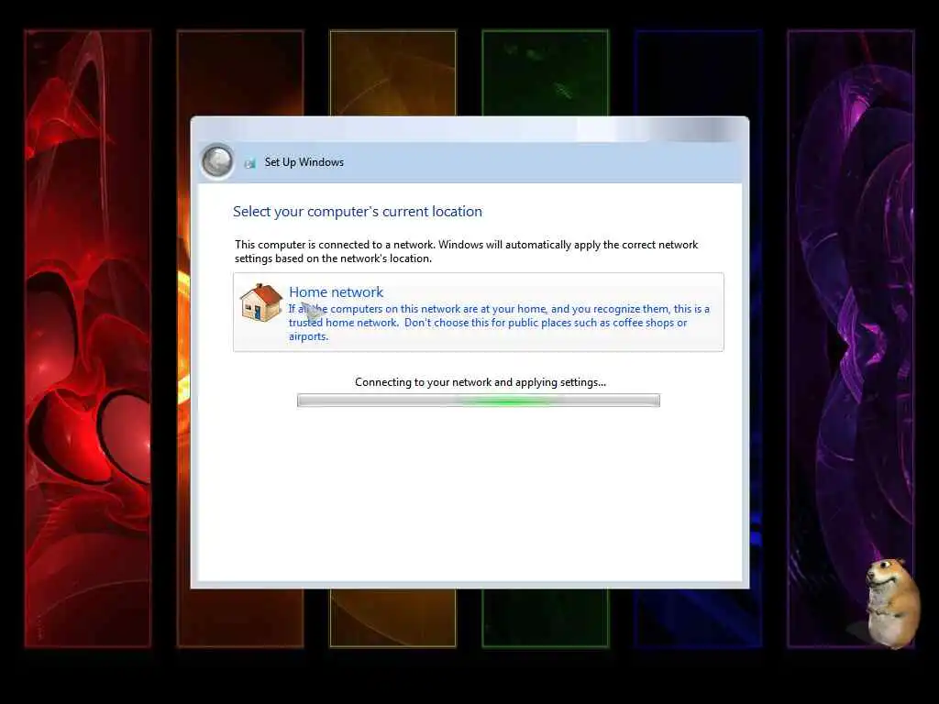The width and height of the screenshot is (939, 704).
Task: Click the Home network description text
Action: click(x=499, y=323)
